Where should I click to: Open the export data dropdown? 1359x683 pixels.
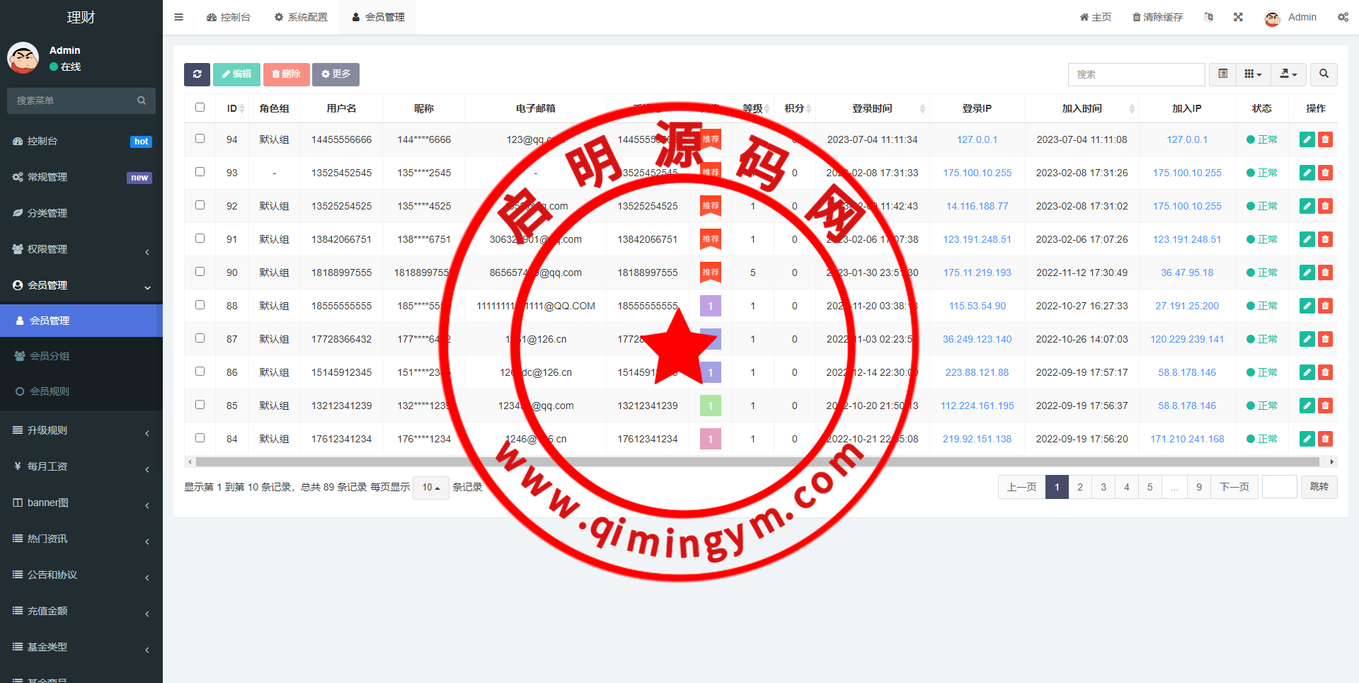coord(1288,74)
